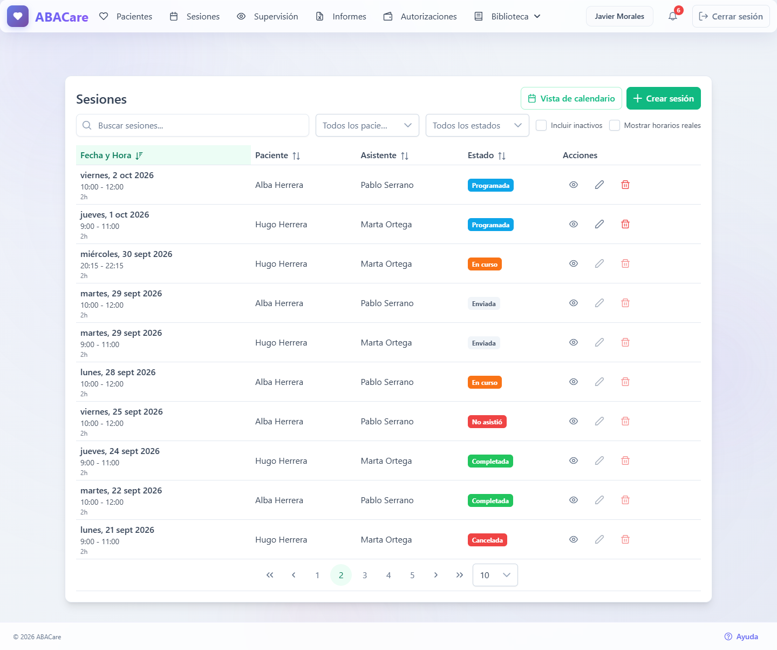Open the Todos los estados dropdown
Screen dimensions: 777x650
[x=478, y=125]
